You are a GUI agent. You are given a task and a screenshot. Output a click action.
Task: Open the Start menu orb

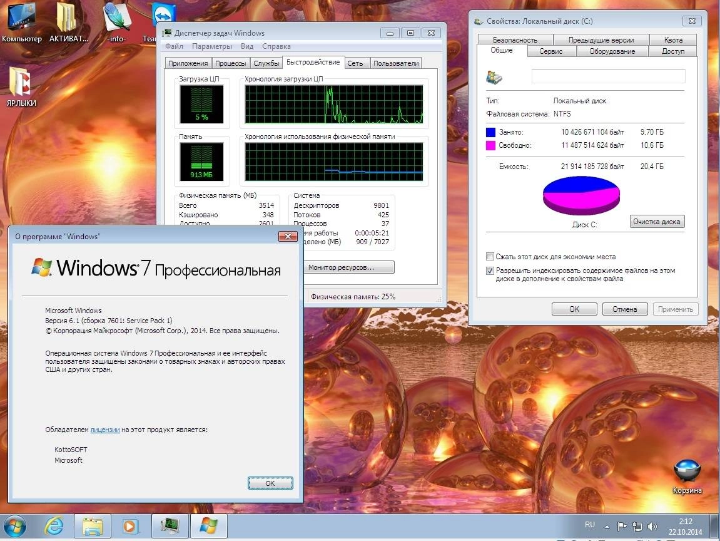pyautogui.click(x=14, y=526)
